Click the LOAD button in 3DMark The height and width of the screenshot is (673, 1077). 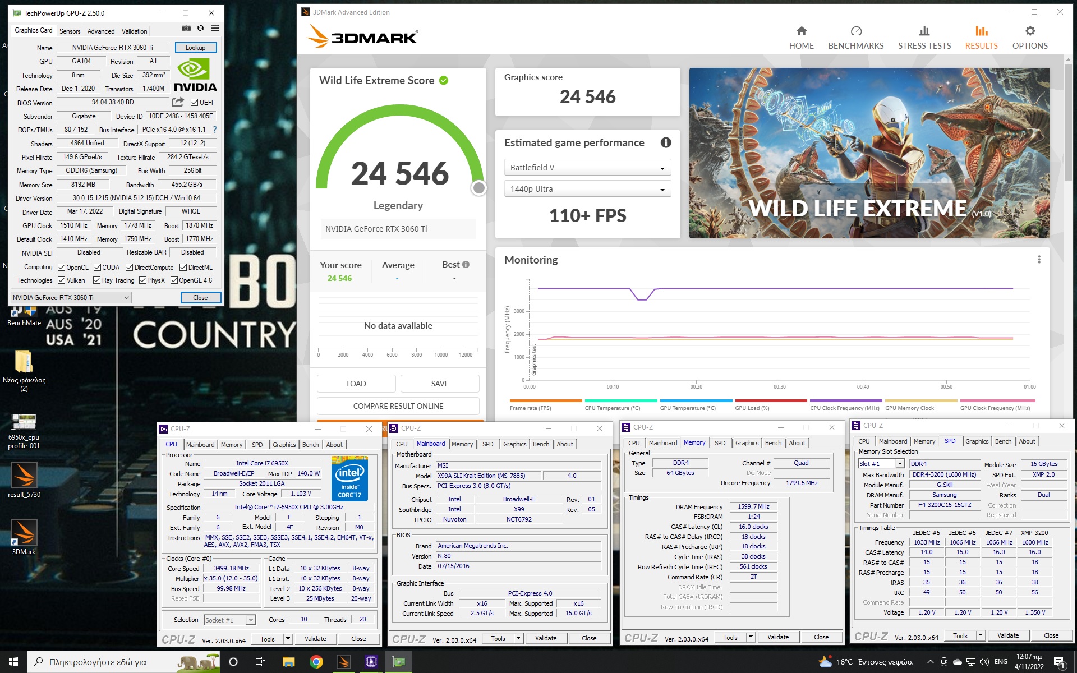[356, 384]
